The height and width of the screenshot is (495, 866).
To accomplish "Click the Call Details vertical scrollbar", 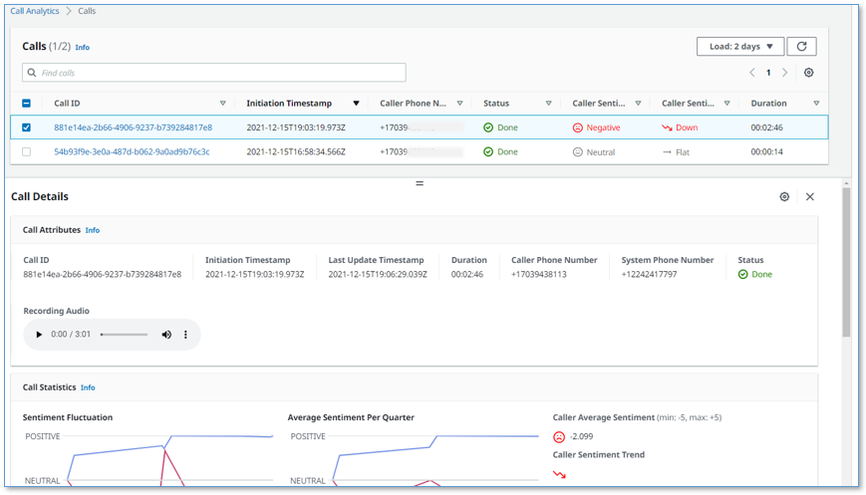I will click(846, 262).
